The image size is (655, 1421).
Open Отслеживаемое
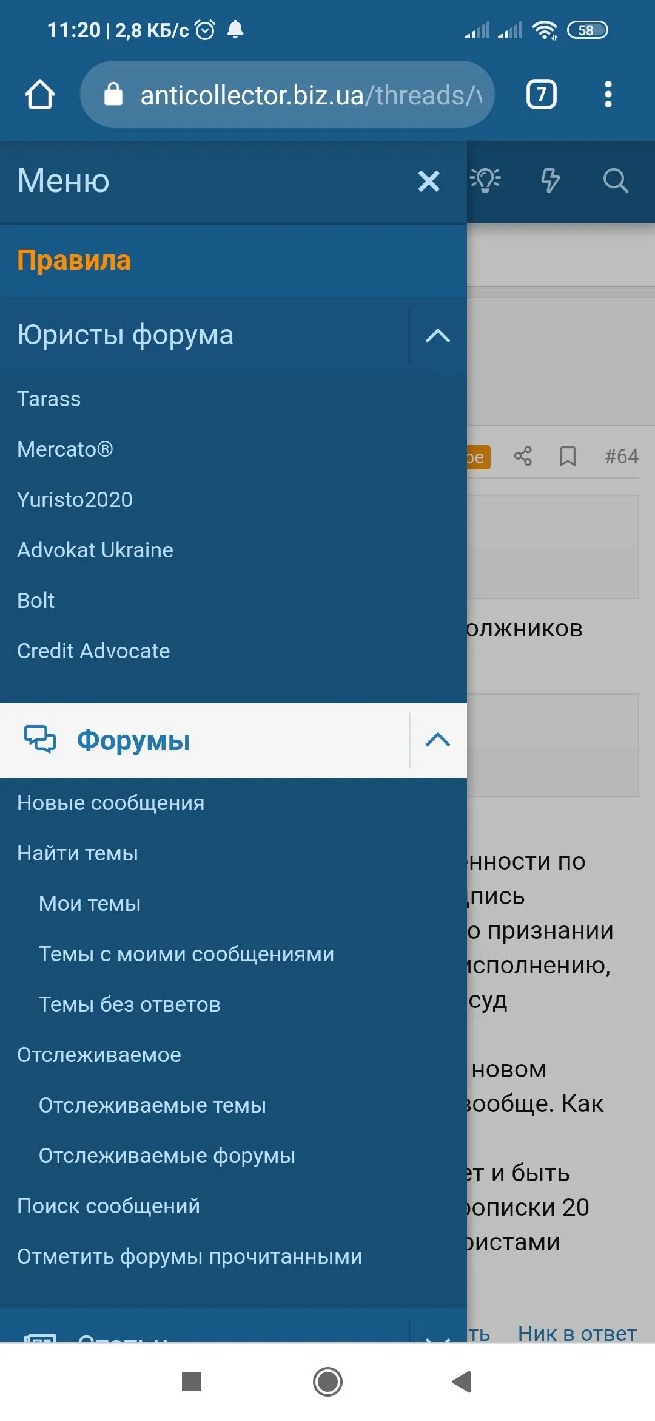(99, 1055)
